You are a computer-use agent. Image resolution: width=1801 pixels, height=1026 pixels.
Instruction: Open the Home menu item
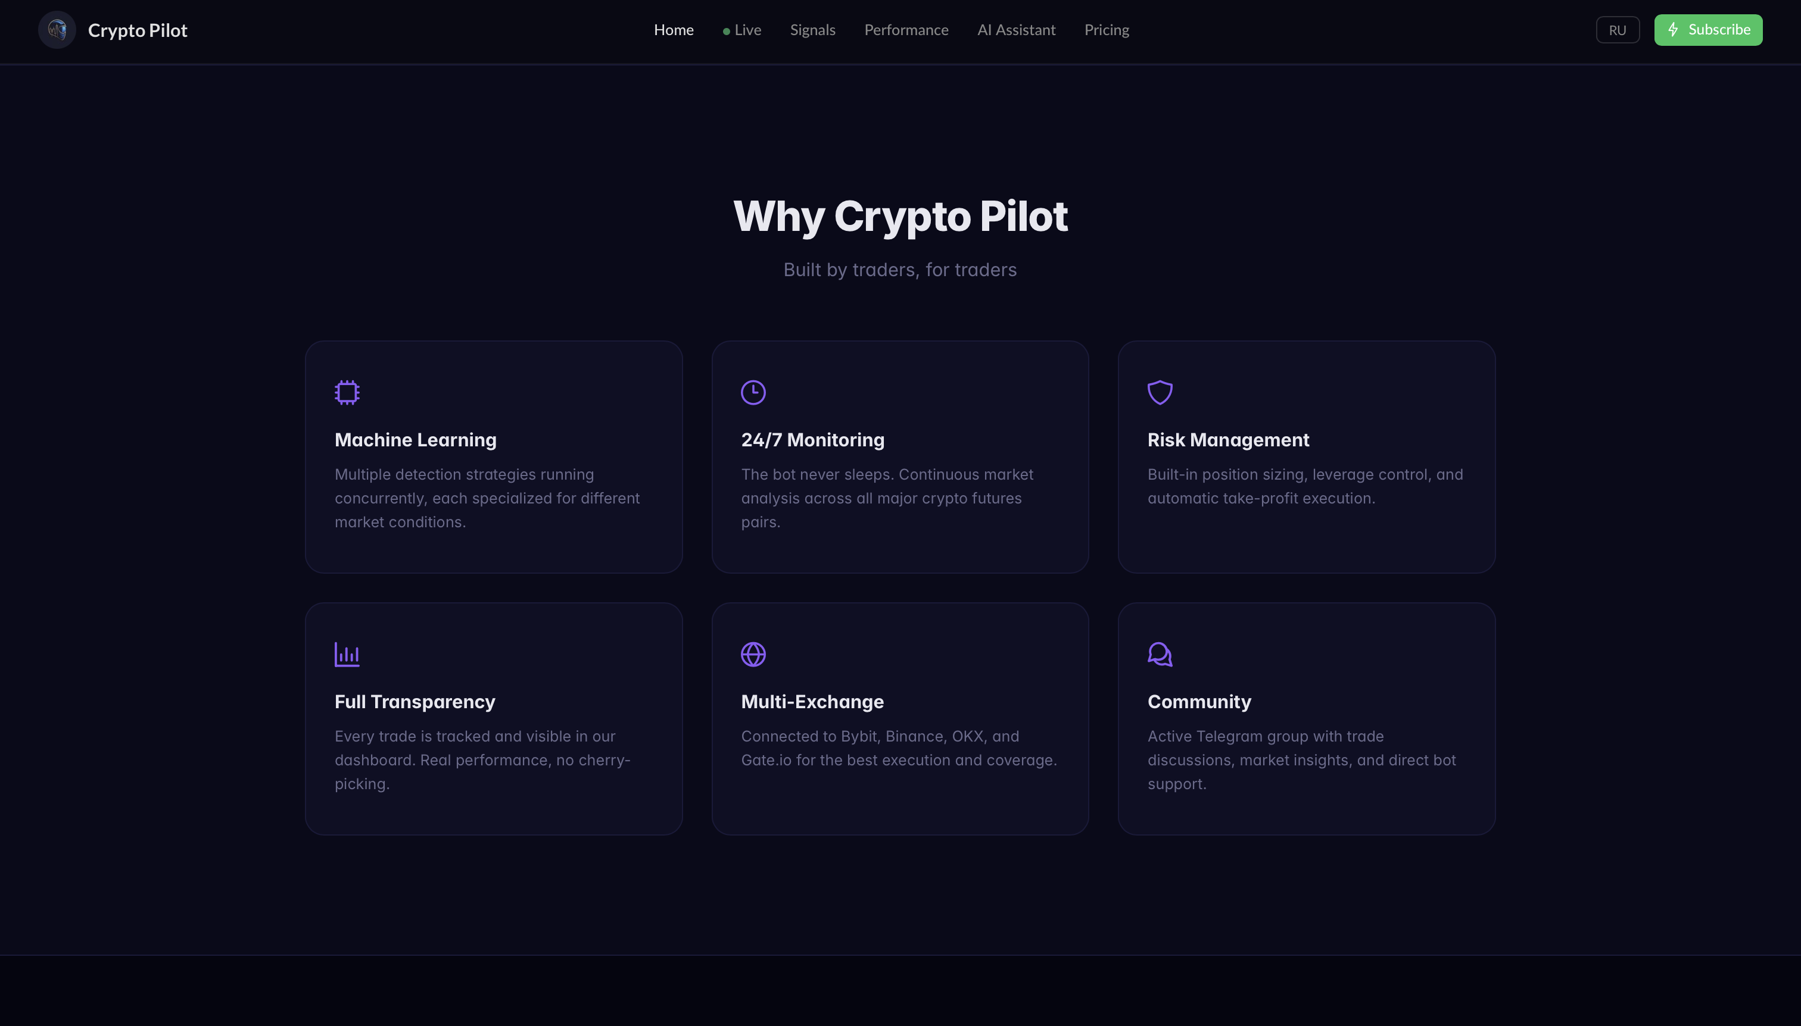(674, 30)
